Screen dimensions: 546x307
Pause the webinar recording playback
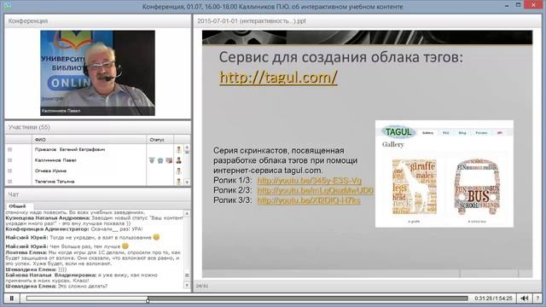(x=11, y=298)
